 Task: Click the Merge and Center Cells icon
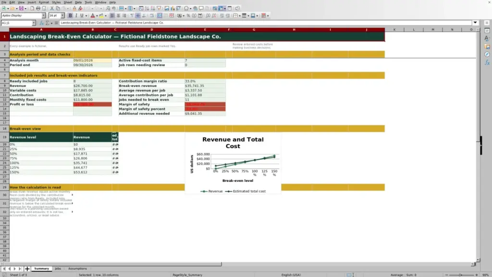160,16
